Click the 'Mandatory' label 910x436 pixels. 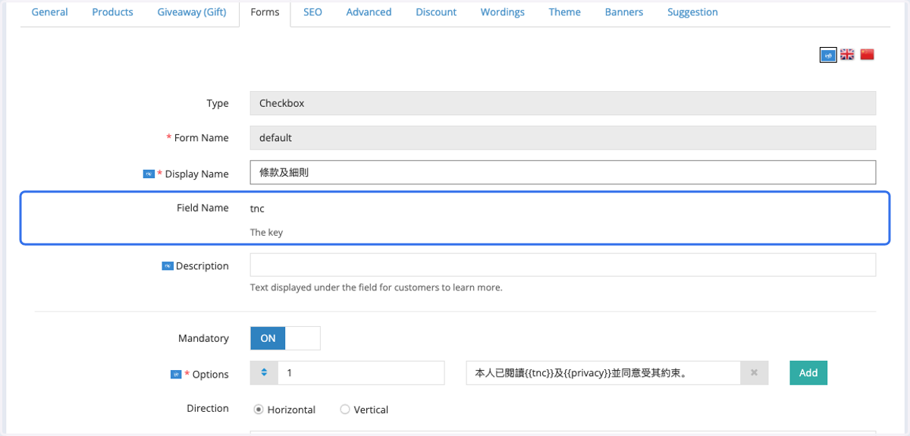(203, 338)
